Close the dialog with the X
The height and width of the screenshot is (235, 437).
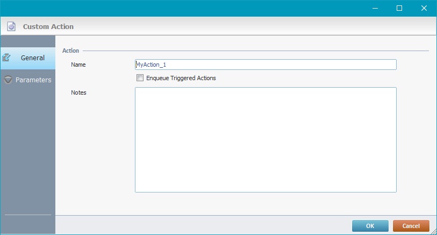tap(424, 8)
